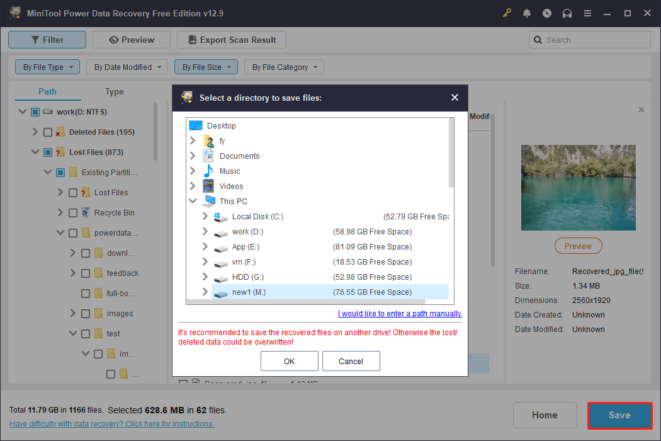Viewport: 661px width, 441px height.
Task: Check the powerdata folder checkbox
Action: pos(73,233)
